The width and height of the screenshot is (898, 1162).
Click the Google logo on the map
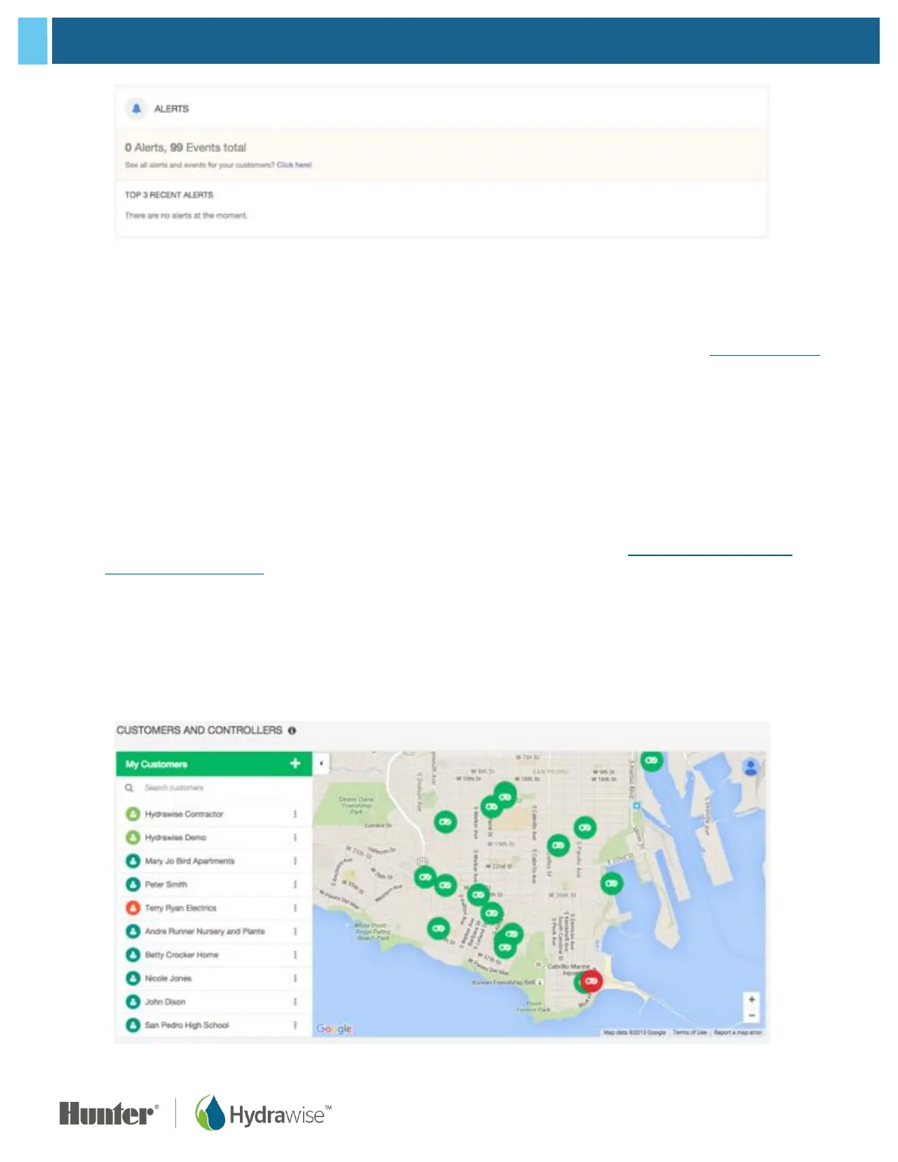334,1029
